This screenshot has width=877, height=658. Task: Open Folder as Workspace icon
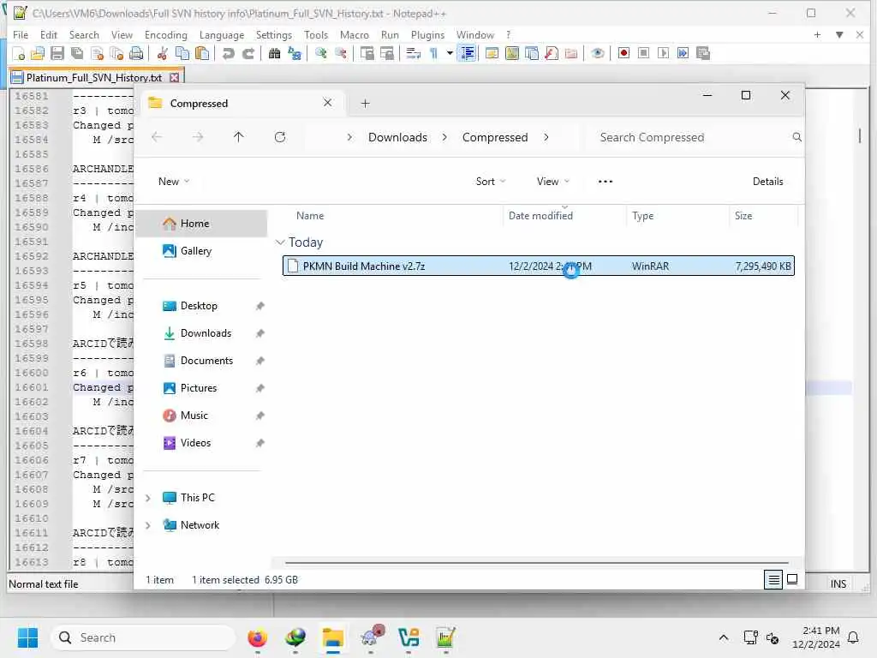[571, 53]
